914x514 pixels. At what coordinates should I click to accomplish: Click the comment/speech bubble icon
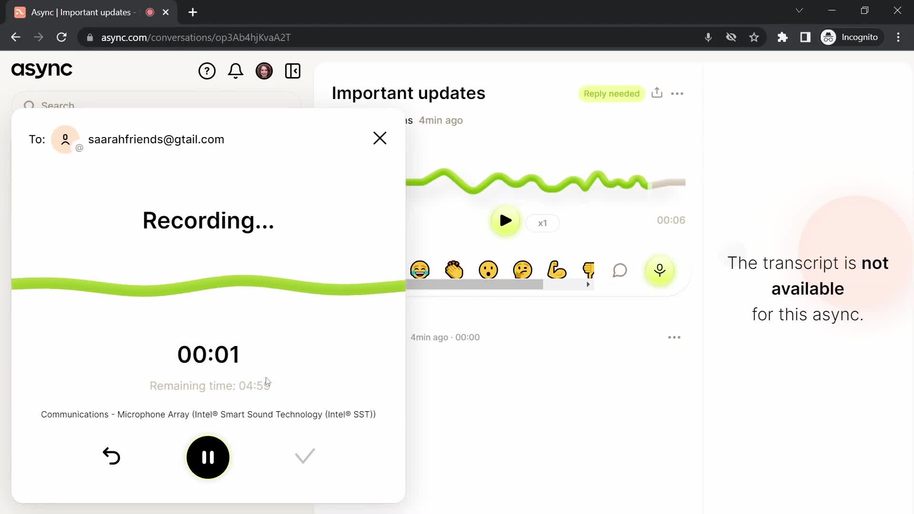click(620, 270)
